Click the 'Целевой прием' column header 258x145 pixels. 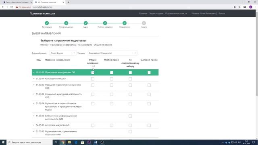coord(149,60)
